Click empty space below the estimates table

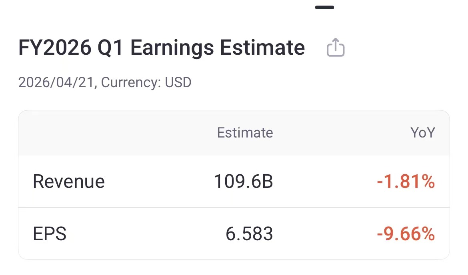tap(234, 268)
